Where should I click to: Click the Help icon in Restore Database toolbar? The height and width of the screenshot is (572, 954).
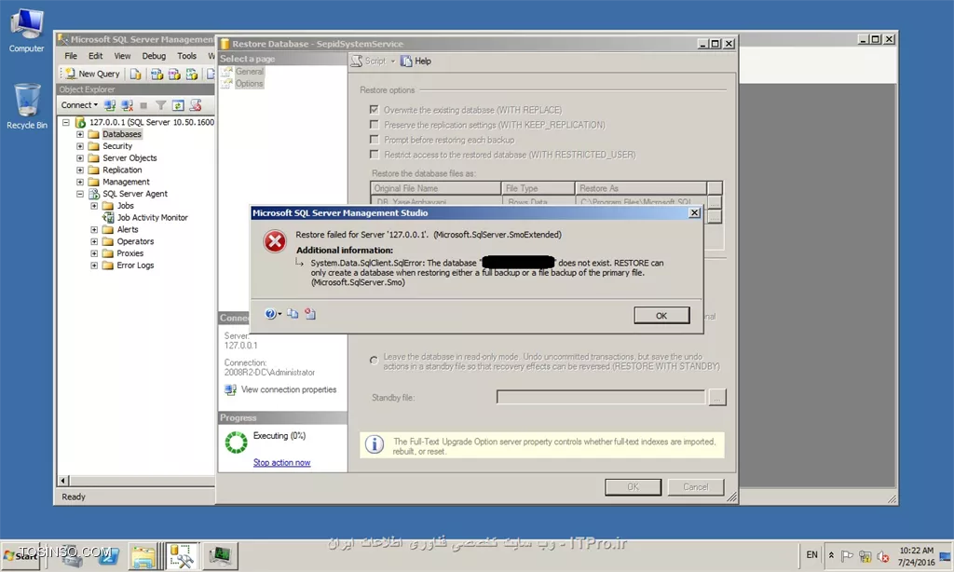click(406, 61)
